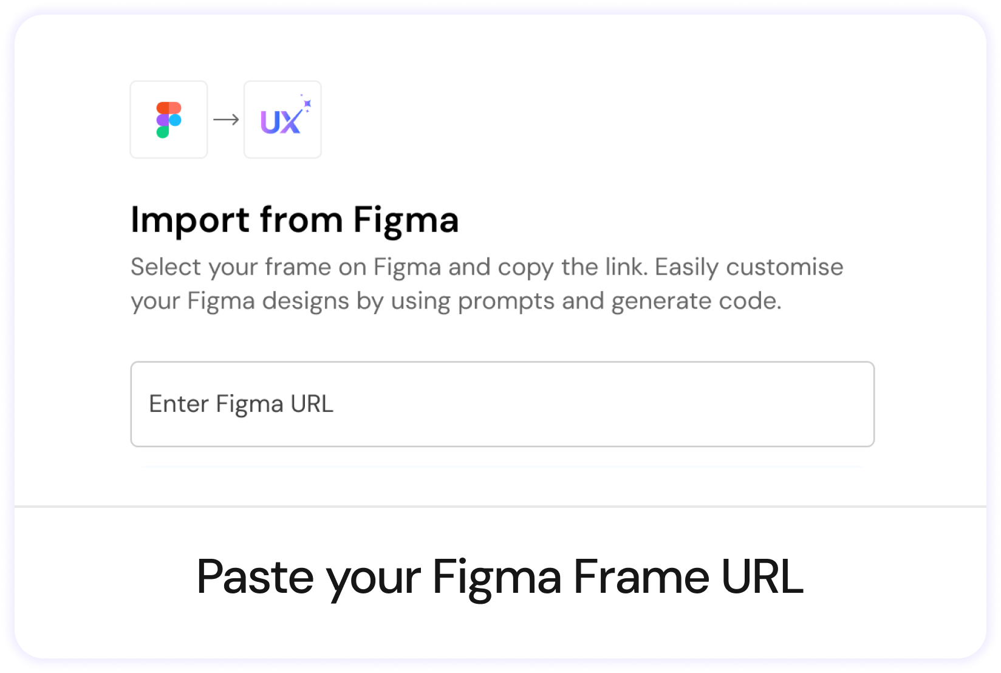Viewport: 1001px width, 673px height.
Task: Click the UX logo tile
Action: click(282, 120)
